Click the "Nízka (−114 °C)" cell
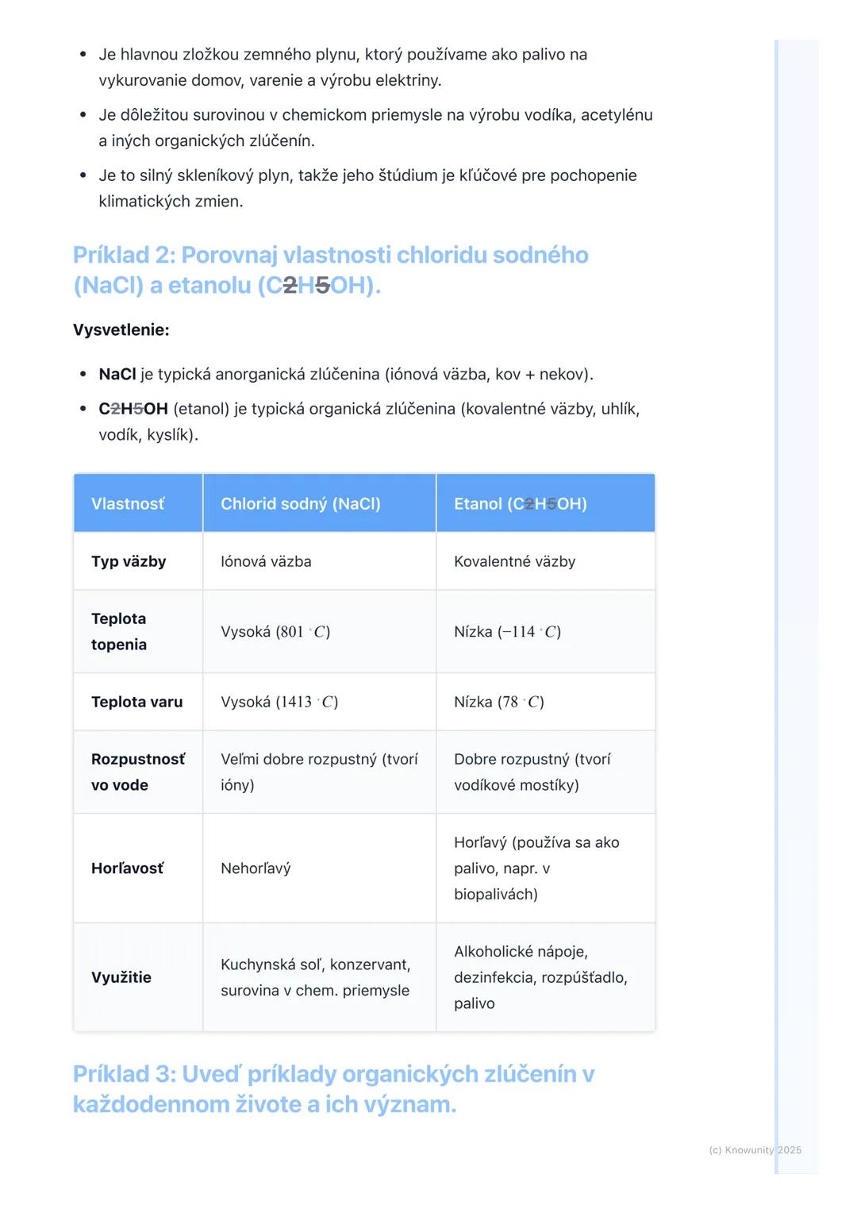857x1213 pixels. tap(507, 632)
